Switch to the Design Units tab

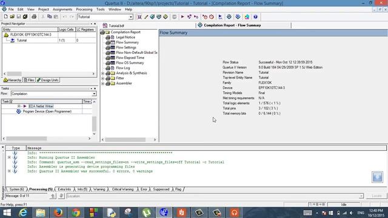pos(48,80)
